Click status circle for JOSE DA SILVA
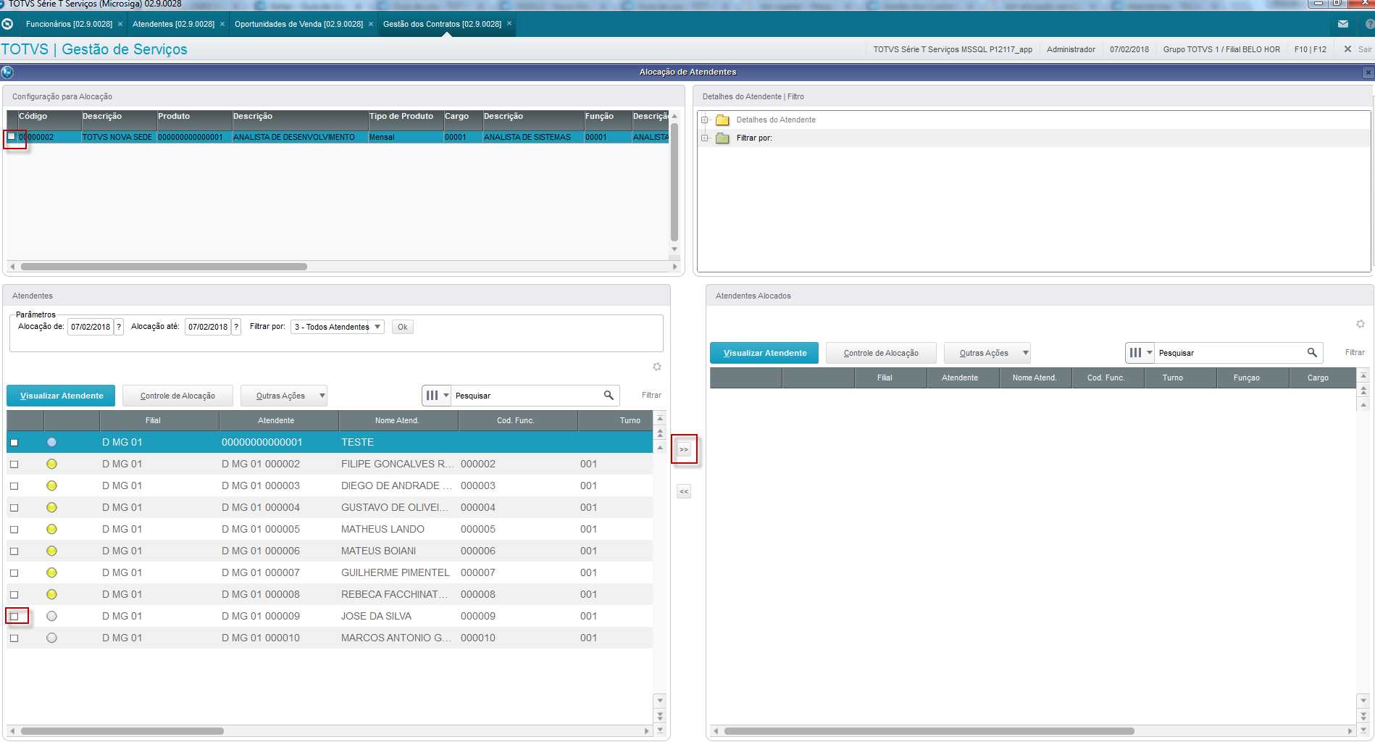This screenshot has height=742, width=1375. [51, 616]
